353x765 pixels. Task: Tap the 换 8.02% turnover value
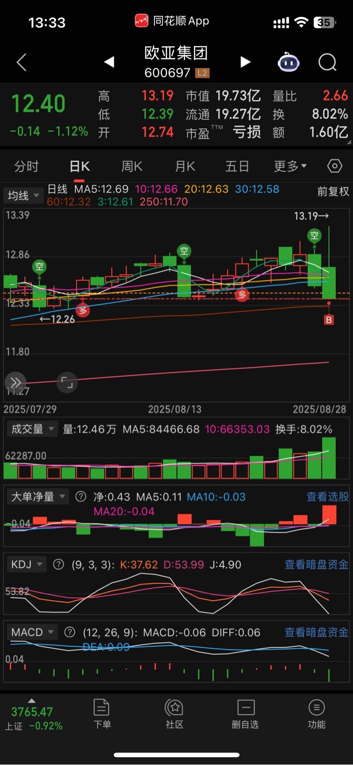pos(310,114)
